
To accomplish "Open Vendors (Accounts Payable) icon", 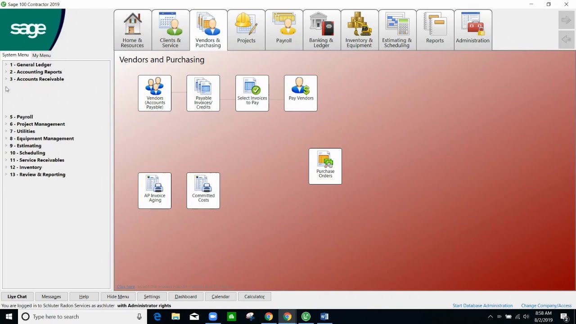I will (x=155, y=93).
